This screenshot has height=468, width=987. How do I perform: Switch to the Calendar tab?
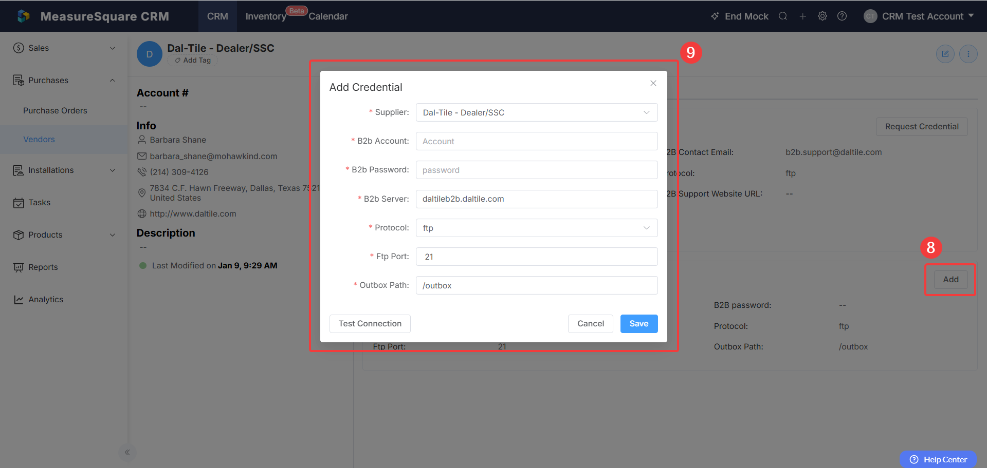(328, 16)
